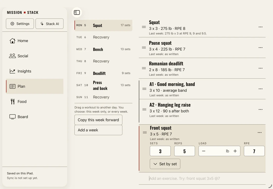This screenshot has width=273, height=189.
Task: Open more options for Squat
Action: coord(260,27)
